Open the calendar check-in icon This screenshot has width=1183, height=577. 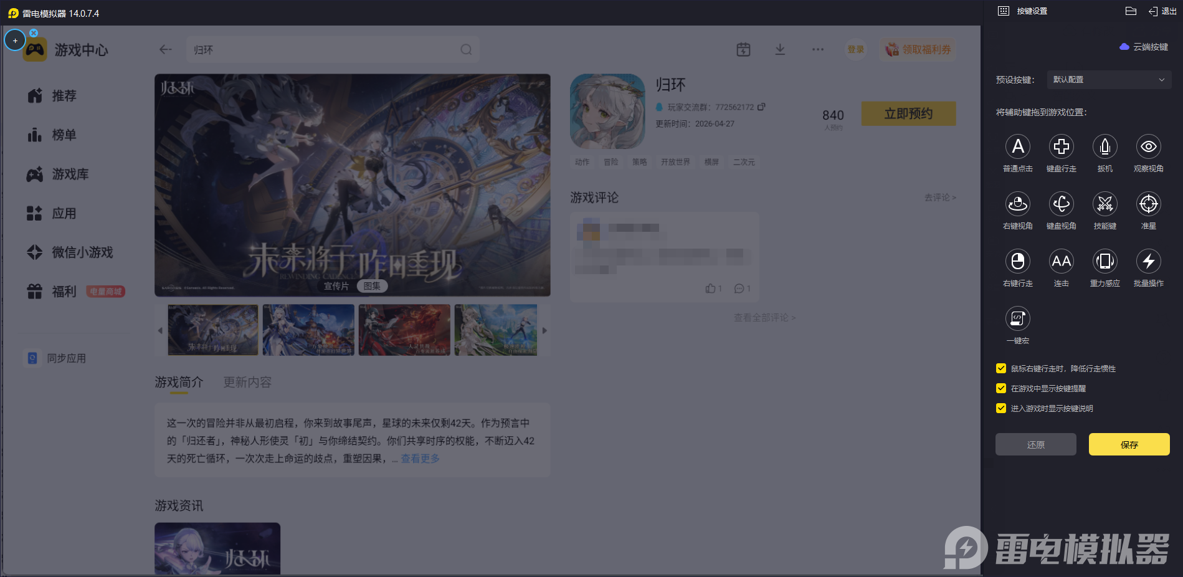tap(743, 50)
